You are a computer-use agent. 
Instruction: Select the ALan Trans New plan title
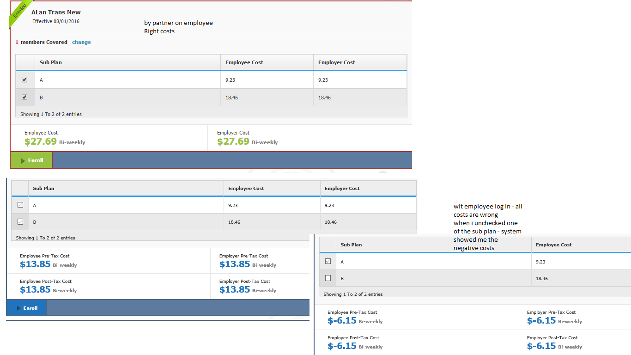[x=56, y=12]
